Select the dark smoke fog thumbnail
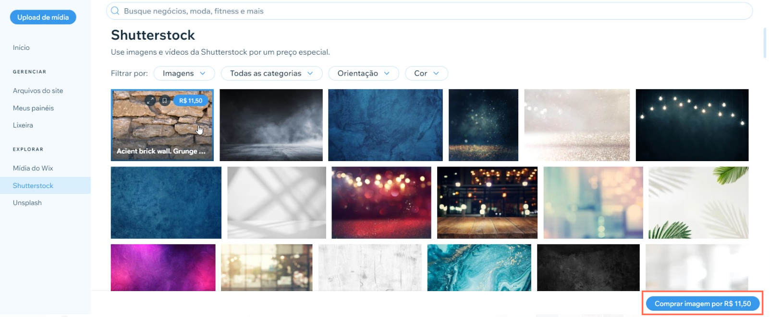 [271, 125]
